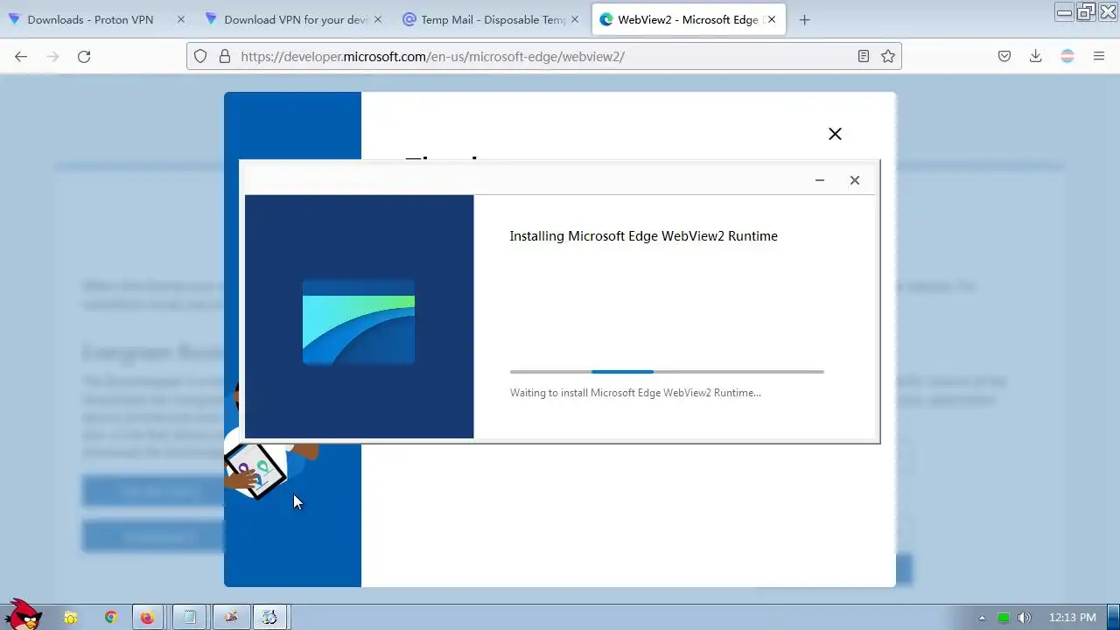Switch to the Download VPN for your devices tab
Viewport: 1120px width, 630px height.
click(x=294, y=19)
